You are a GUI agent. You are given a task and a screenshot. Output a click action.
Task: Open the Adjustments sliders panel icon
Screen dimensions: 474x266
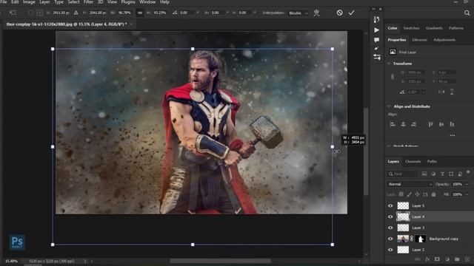377,57
